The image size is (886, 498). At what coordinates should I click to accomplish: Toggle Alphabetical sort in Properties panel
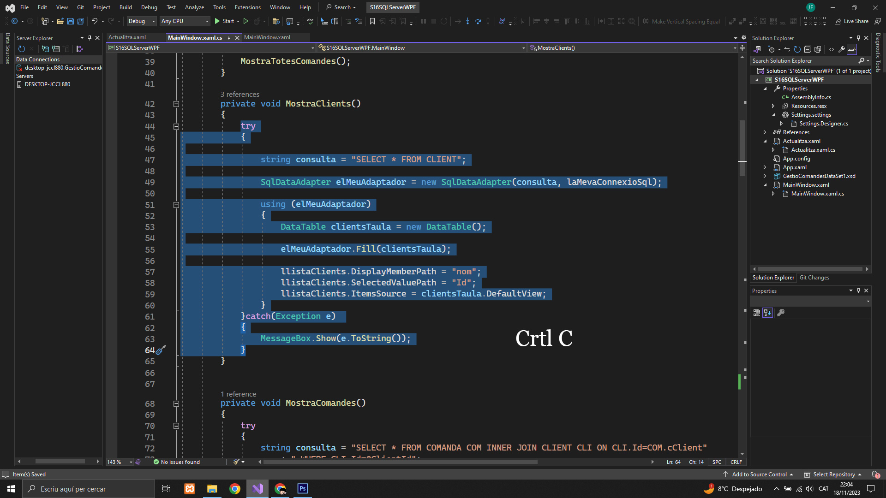[767, 313]
